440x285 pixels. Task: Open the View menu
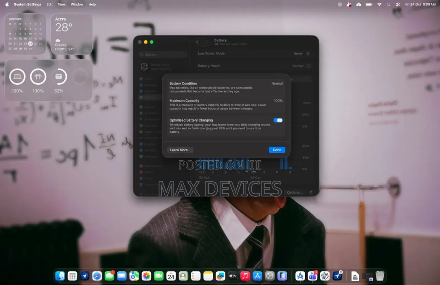tap(62, 4)
